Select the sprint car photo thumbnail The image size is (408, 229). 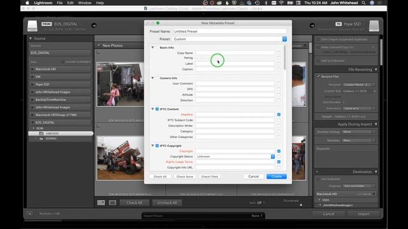click(120, 158)
